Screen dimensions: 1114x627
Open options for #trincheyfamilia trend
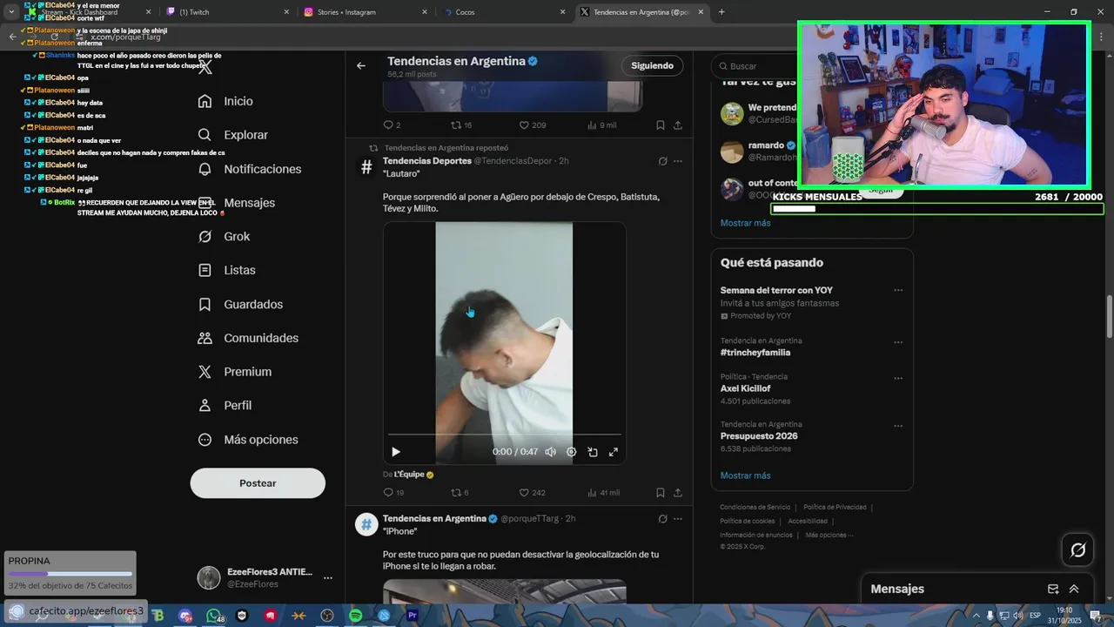pos(898,342)
